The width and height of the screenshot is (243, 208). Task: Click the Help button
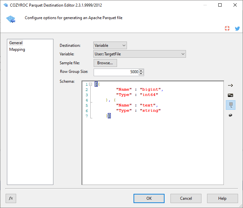click(222, 198)
